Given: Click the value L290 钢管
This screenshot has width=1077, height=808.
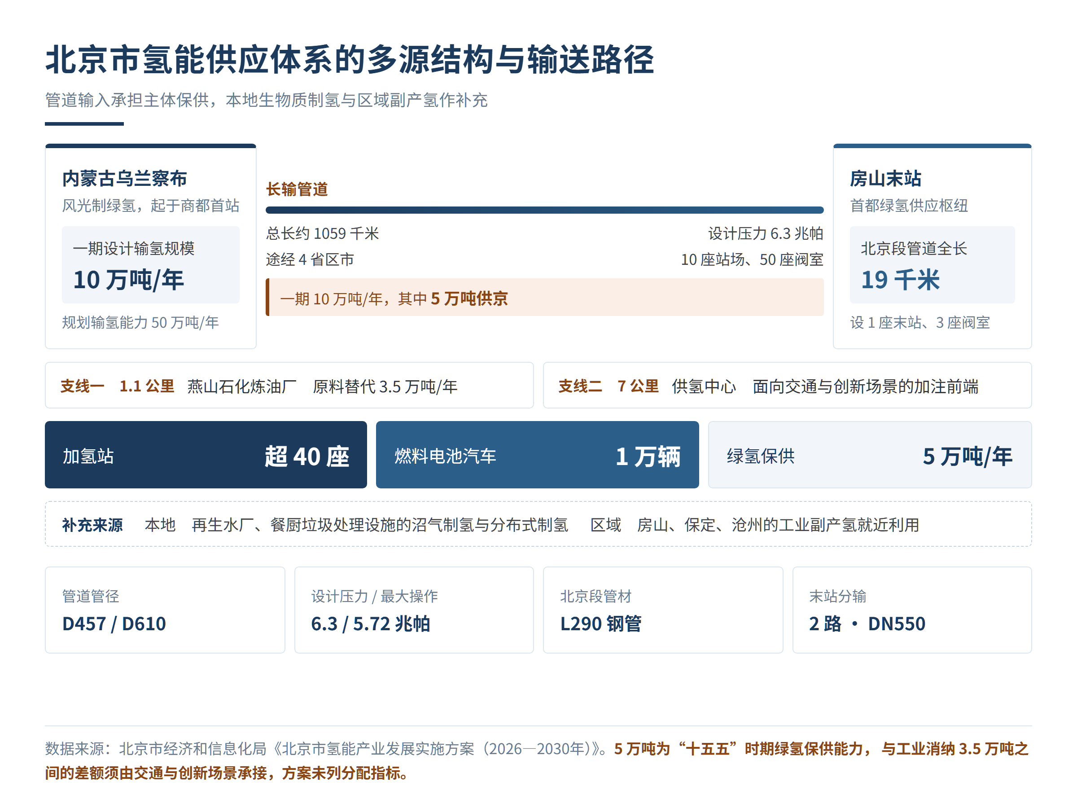Looking at the screenshot, I should tap(600, 624).
